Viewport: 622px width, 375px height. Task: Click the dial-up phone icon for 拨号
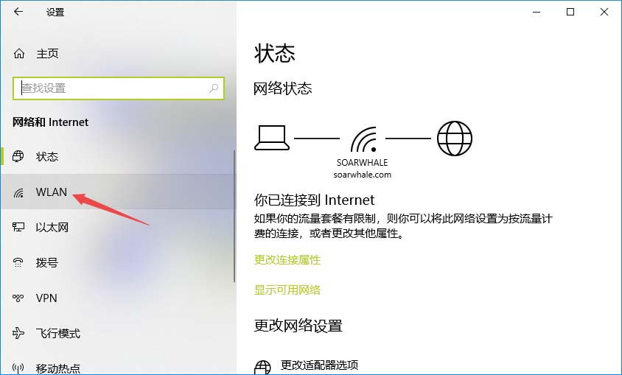click(18, 262)
